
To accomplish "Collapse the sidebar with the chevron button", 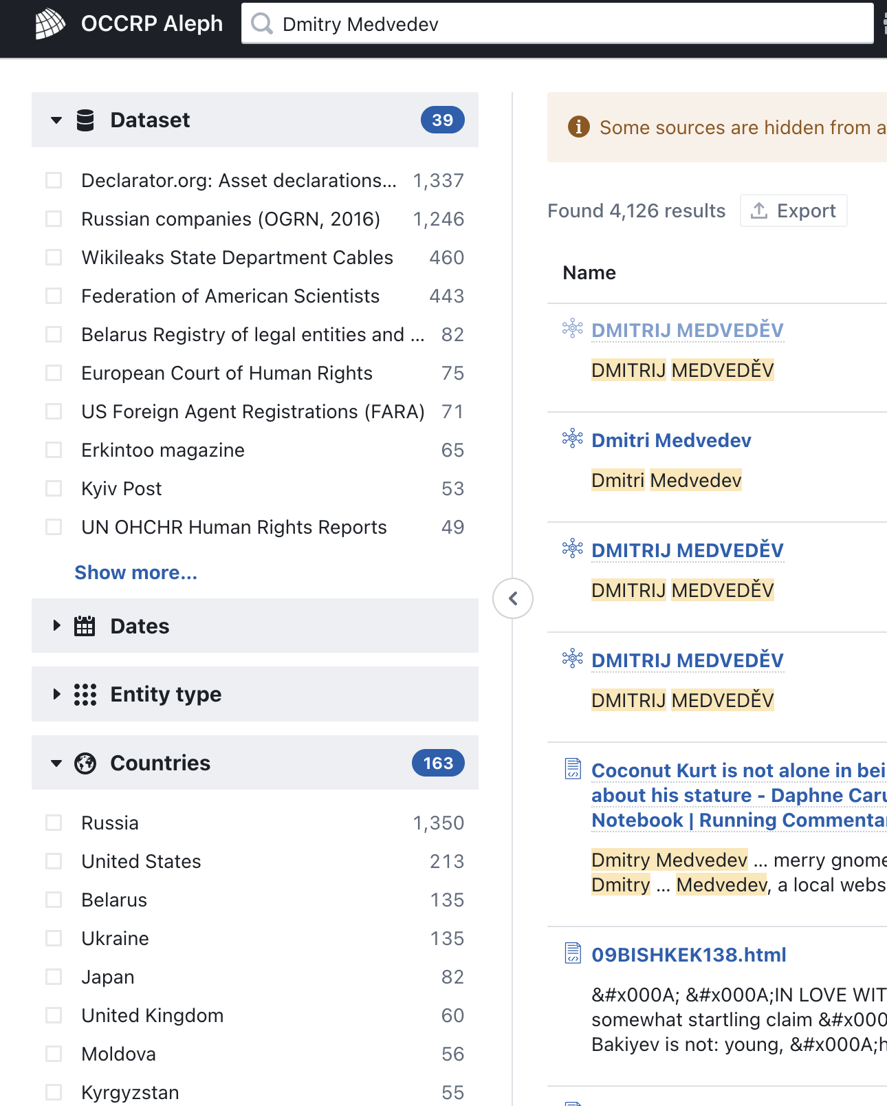I will [513, 598].
